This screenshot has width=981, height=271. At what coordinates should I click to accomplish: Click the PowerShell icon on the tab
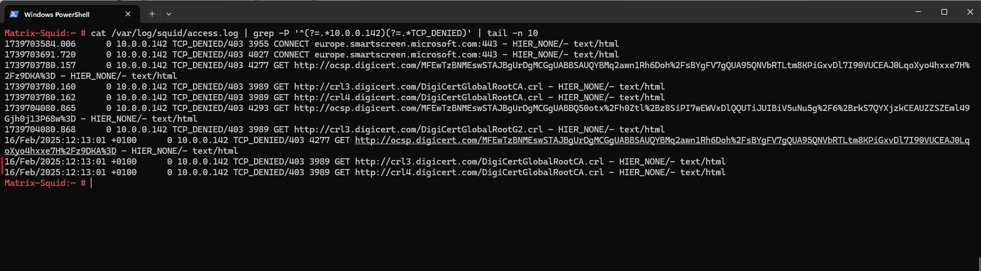[x=14, y=14]
